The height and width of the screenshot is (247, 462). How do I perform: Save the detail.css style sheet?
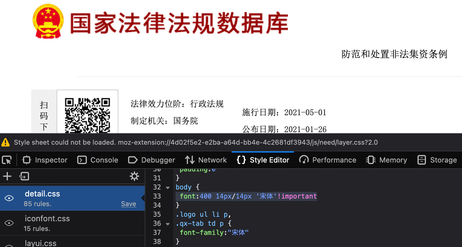[128, 204]
